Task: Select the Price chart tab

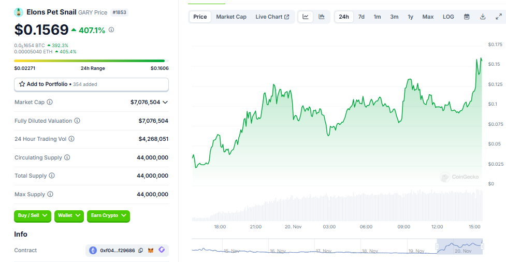Action: tap(200, 17)
